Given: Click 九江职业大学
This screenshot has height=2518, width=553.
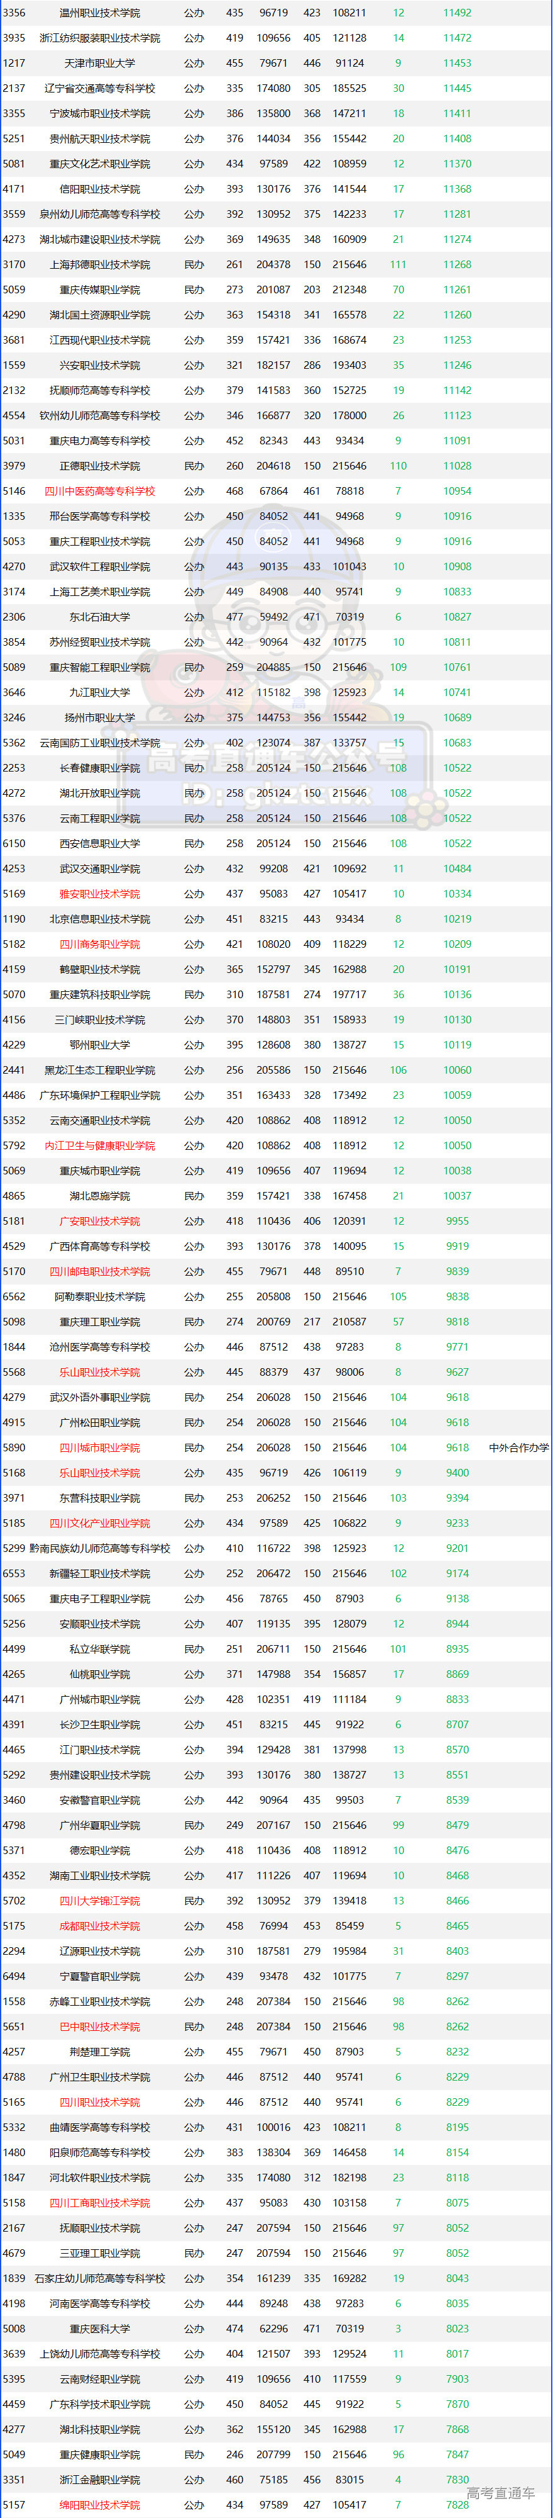Looking at the screenshot, I should (x=99, y=693).
